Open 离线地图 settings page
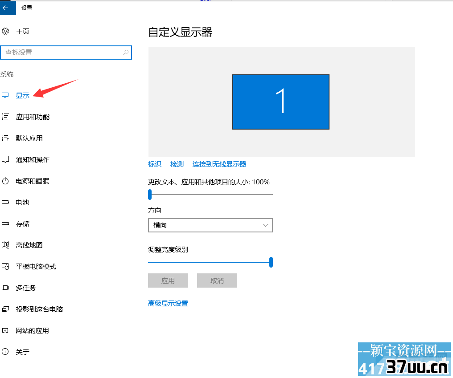Viewport: 453px width, 378px height. coord(29,245)
